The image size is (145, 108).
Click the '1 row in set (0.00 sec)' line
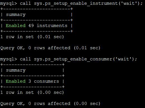pos(32,92)
